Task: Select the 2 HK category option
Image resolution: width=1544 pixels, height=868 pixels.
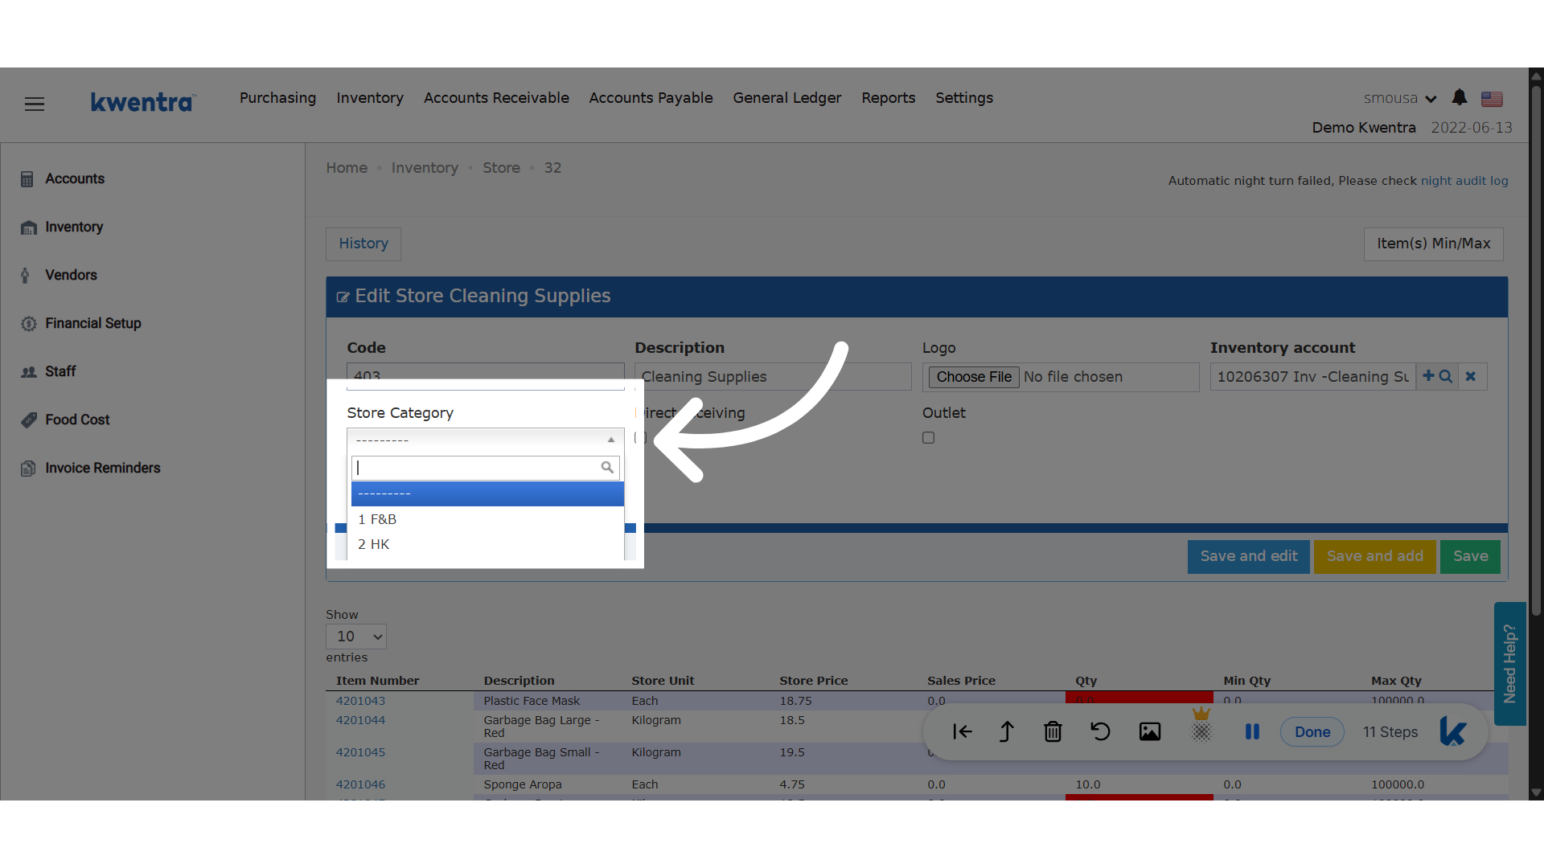Action: [487, 544]
